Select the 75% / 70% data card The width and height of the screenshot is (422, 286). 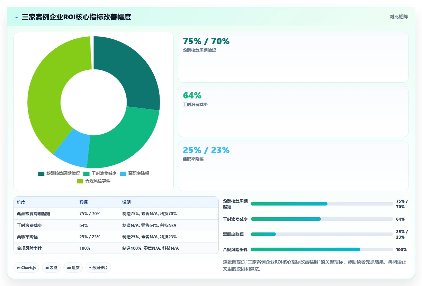[293, 57]
